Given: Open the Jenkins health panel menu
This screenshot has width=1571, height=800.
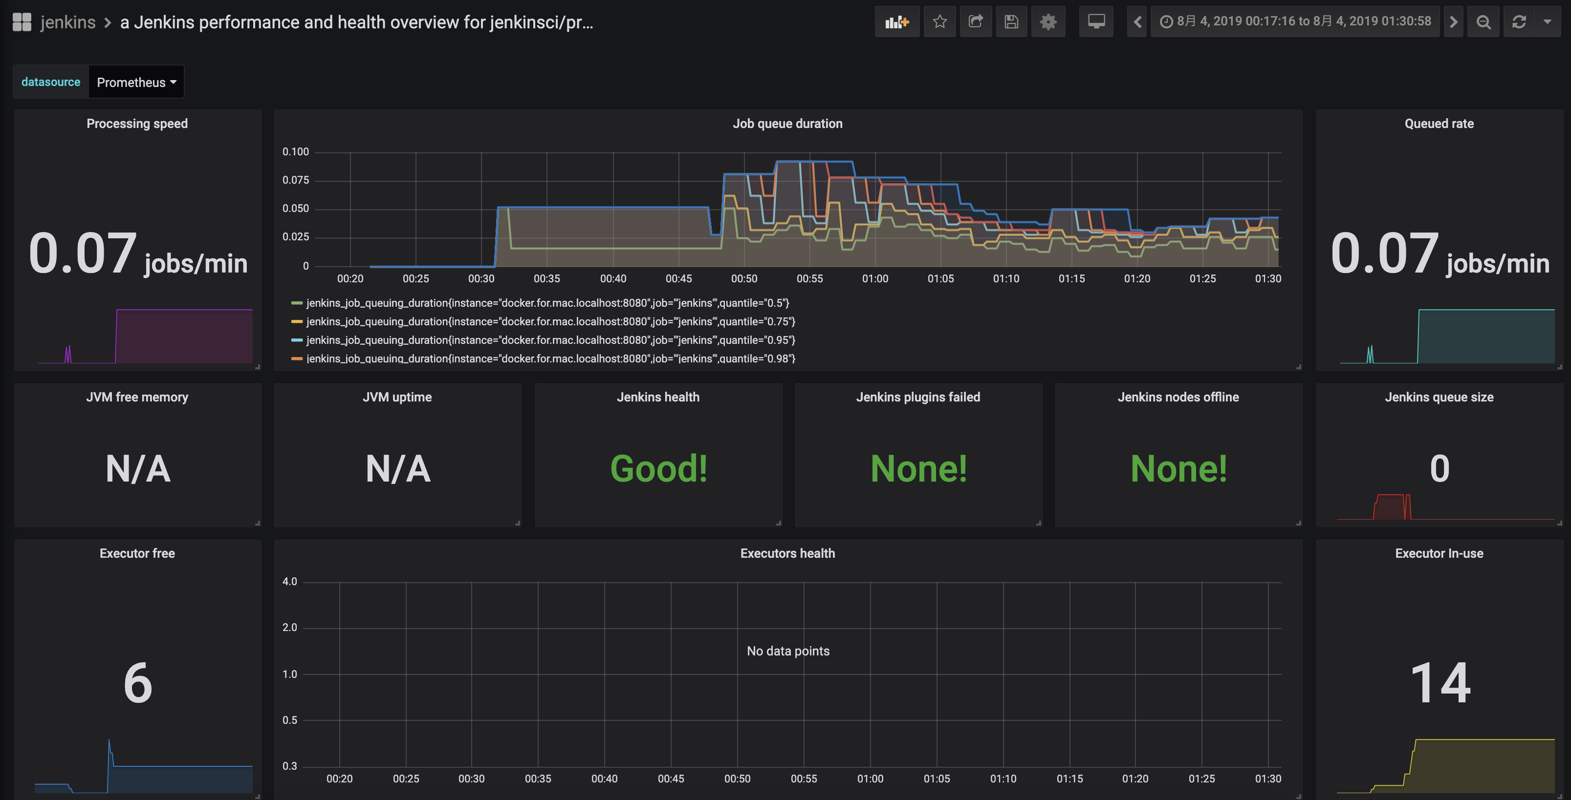Looking at the screenshot, I should click(658, 397).
